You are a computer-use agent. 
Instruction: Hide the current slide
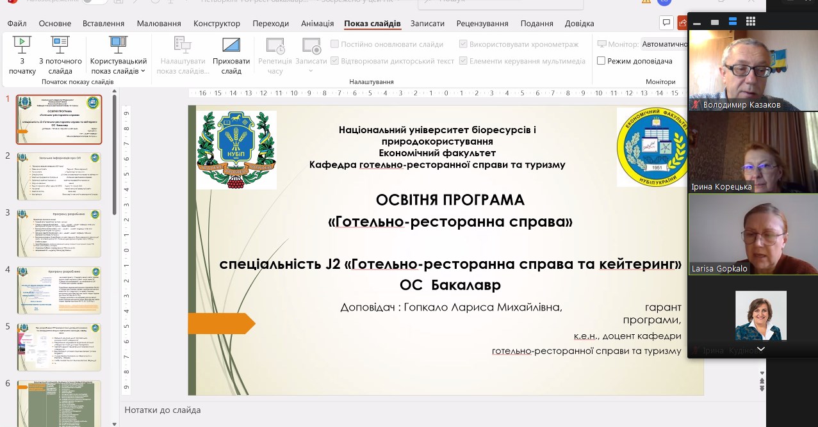[x=231, y=54]
